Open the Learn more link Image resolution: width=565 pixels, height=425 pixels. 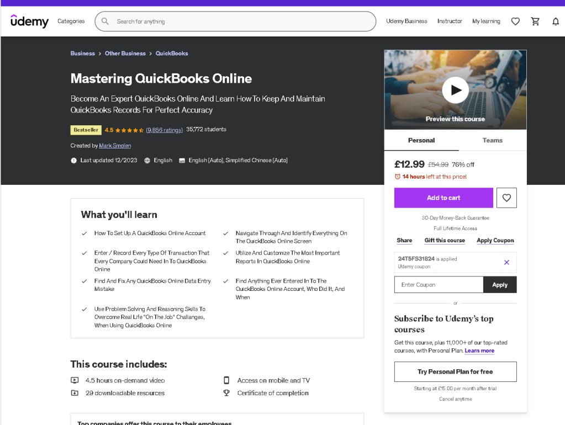(479, 350)
